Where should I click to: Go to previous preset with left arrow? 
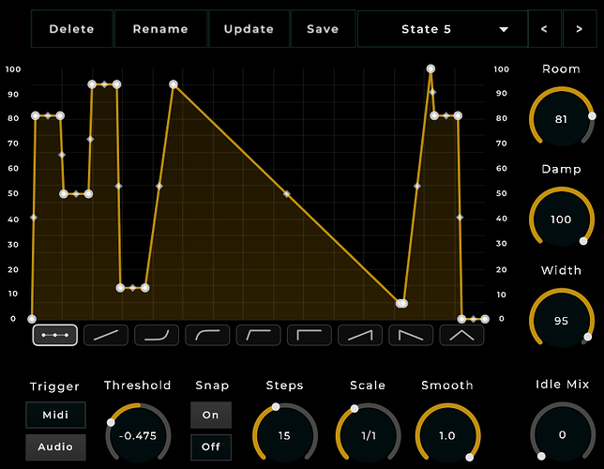(544, 29)
